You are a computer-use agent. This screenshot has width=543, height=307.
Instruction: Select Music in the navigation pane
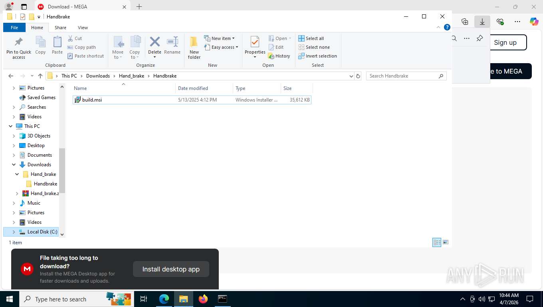click(30, 203)
